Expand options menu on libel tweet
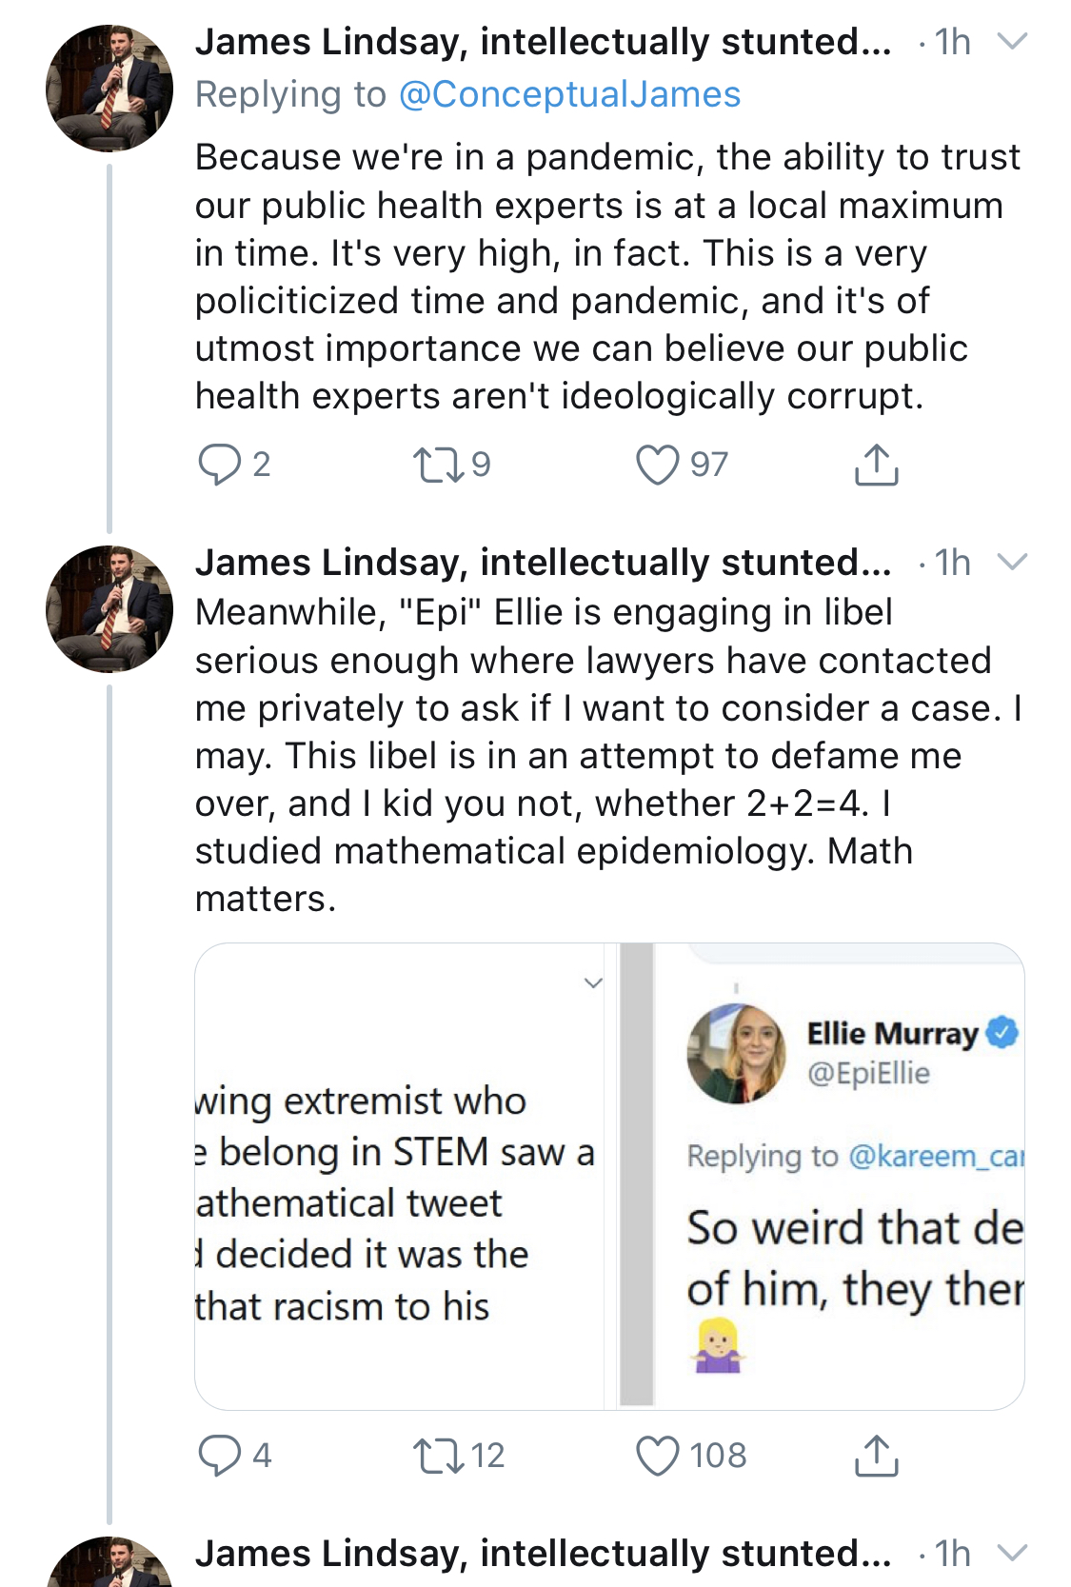 (x=1011, y=563)
